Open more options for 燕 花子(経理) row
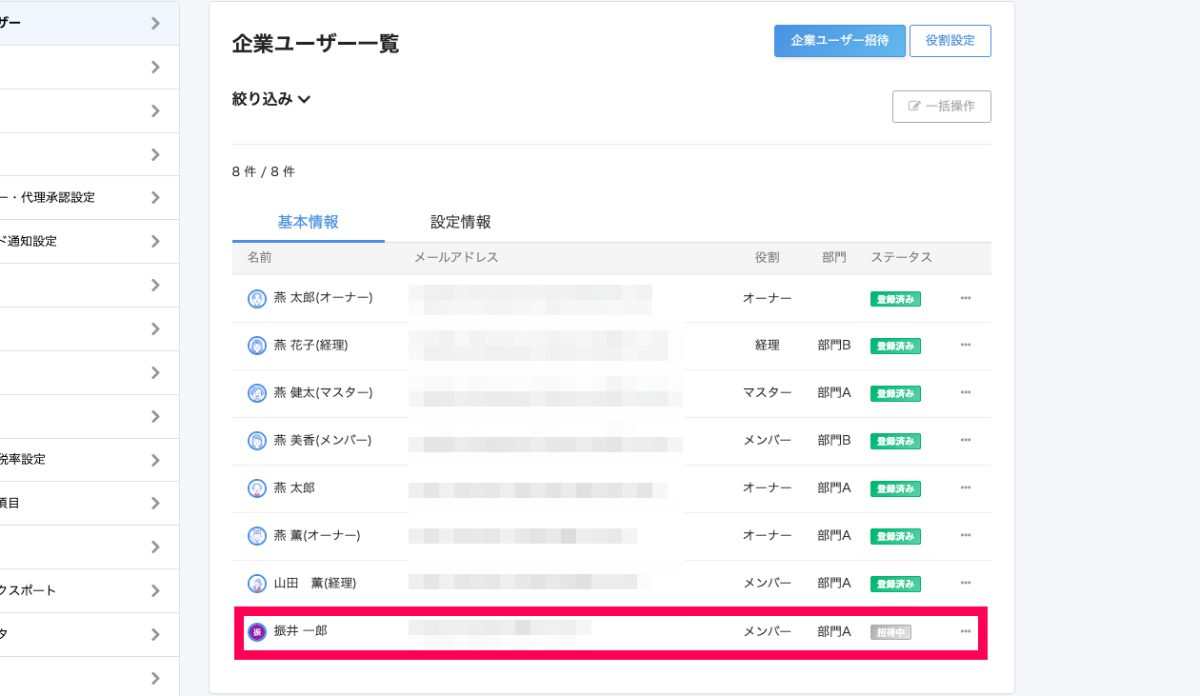Image resolution: width=1200 pixels, height=696 pixels. coord(966,346)
